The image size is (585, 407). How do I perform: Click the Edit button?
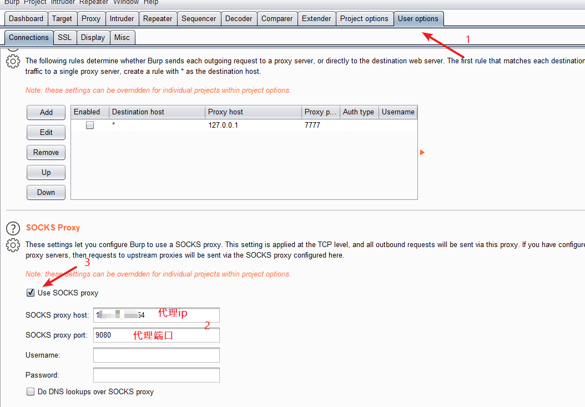click(46, 133)
